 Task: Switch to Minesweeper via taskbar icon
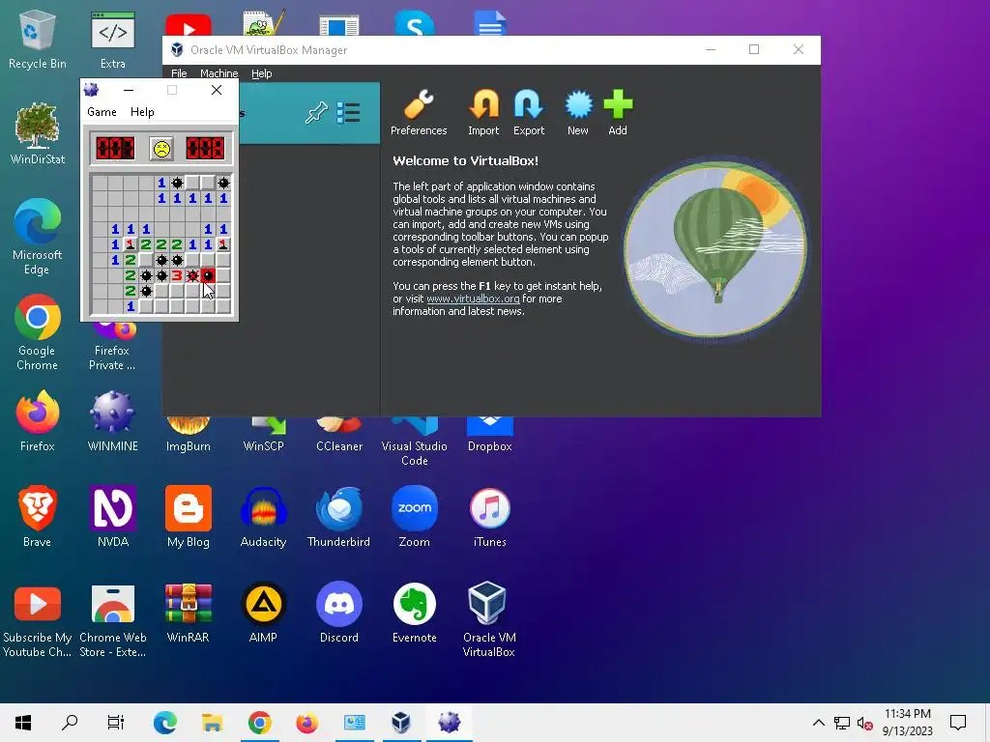click(x=449, y=723)
